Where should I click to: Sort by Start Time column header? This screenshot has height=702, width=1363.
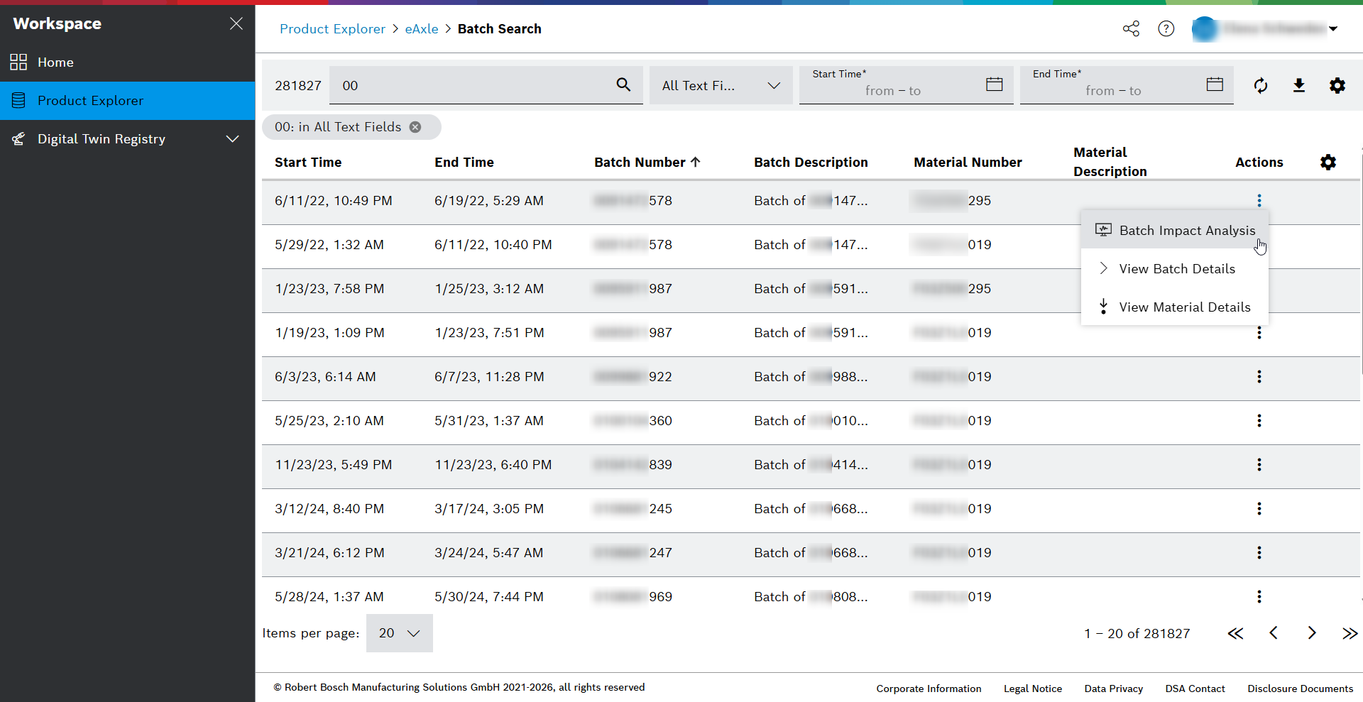pos(308,163)
